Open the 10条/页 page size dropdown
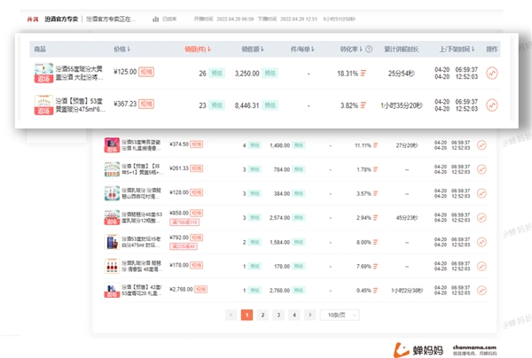Viewport: 532px width, 358px height. [340, 315]
